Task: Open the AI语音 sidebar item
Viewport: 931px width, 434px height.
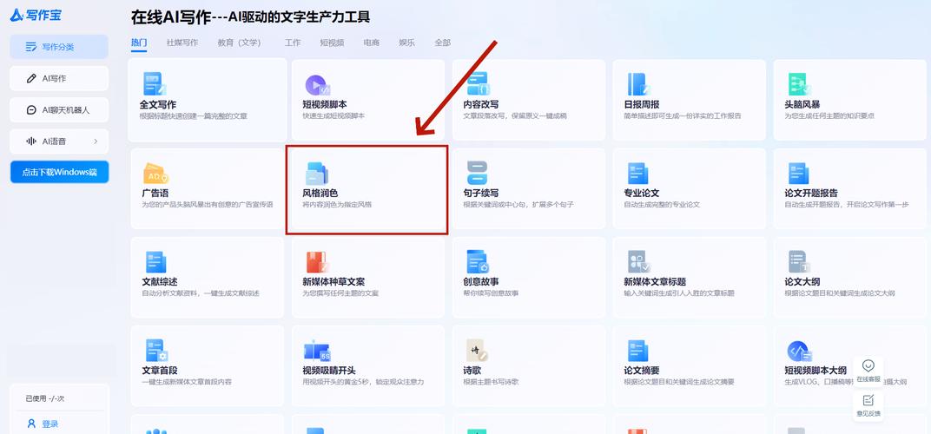Action: pyautogui.click(x=59, y=141)
